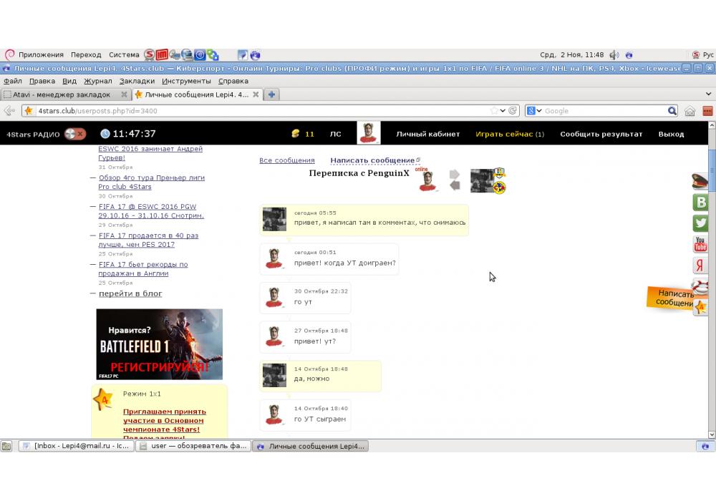
Task: Click the Battlefield 1 ad banner
Action: (159, 344)
